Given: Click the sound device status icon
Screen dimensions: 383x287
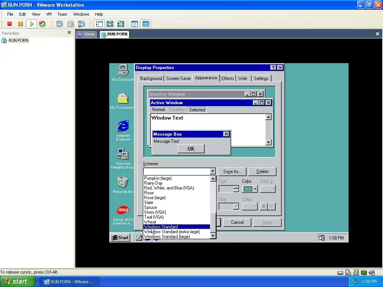Looking at the screenshot, I should [x=372, y=272].
